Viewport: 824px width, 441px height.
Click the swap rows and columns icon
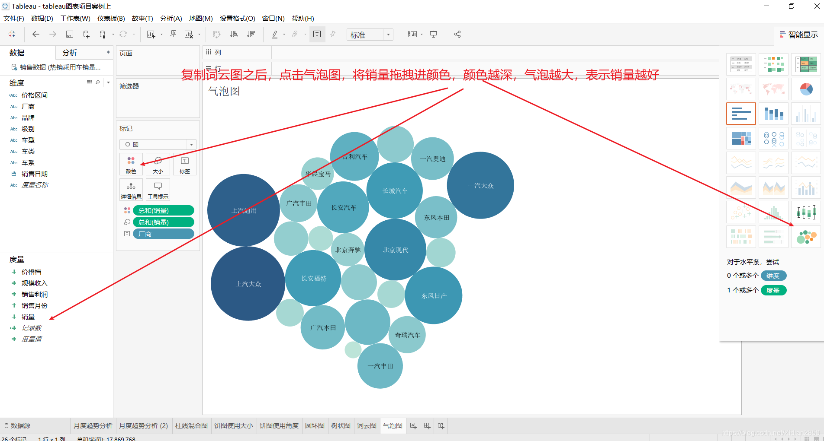point(217,34)
